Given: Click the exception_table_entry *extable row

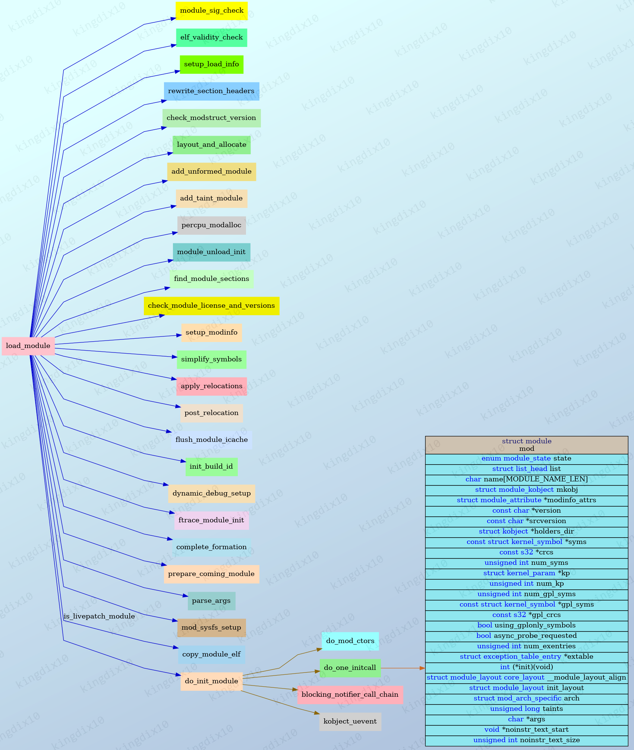Looking at the screenshot, I should point(527,657).
